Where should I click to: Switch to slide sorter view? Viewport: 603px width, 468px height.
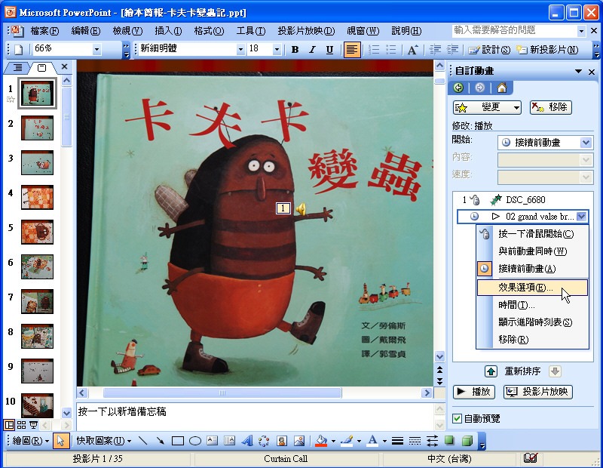click(x=22, y=425)
